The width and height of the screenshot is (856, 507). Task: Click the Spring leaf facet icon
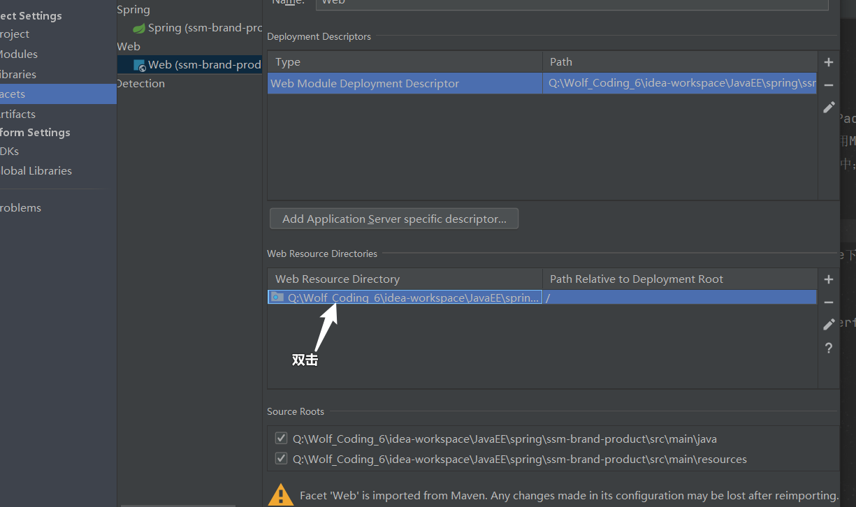(x=139, y=29)
